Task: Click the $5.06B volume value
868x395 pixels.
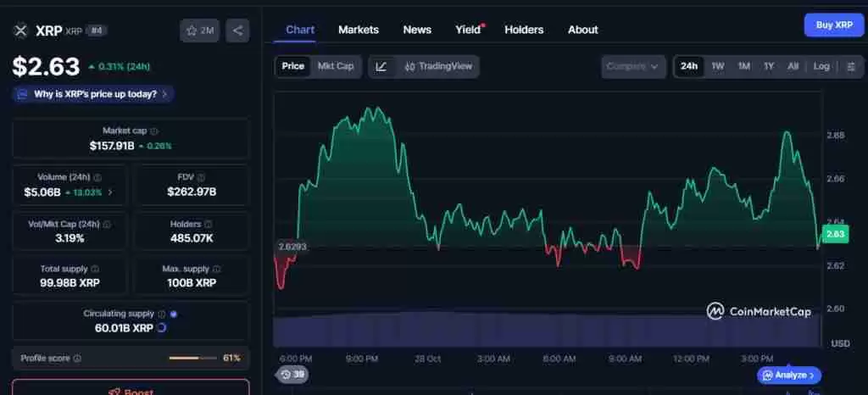Action: 42,192
